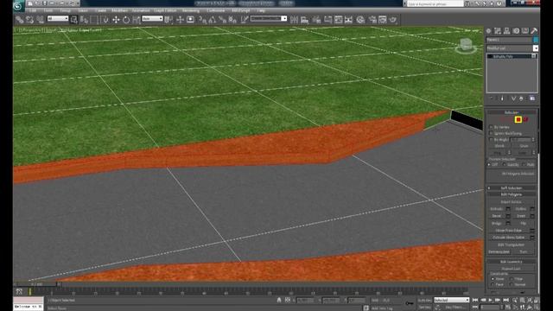553x311 pixels.
Task: Click the Render Production teapot icon
Action: pos(393,20)
